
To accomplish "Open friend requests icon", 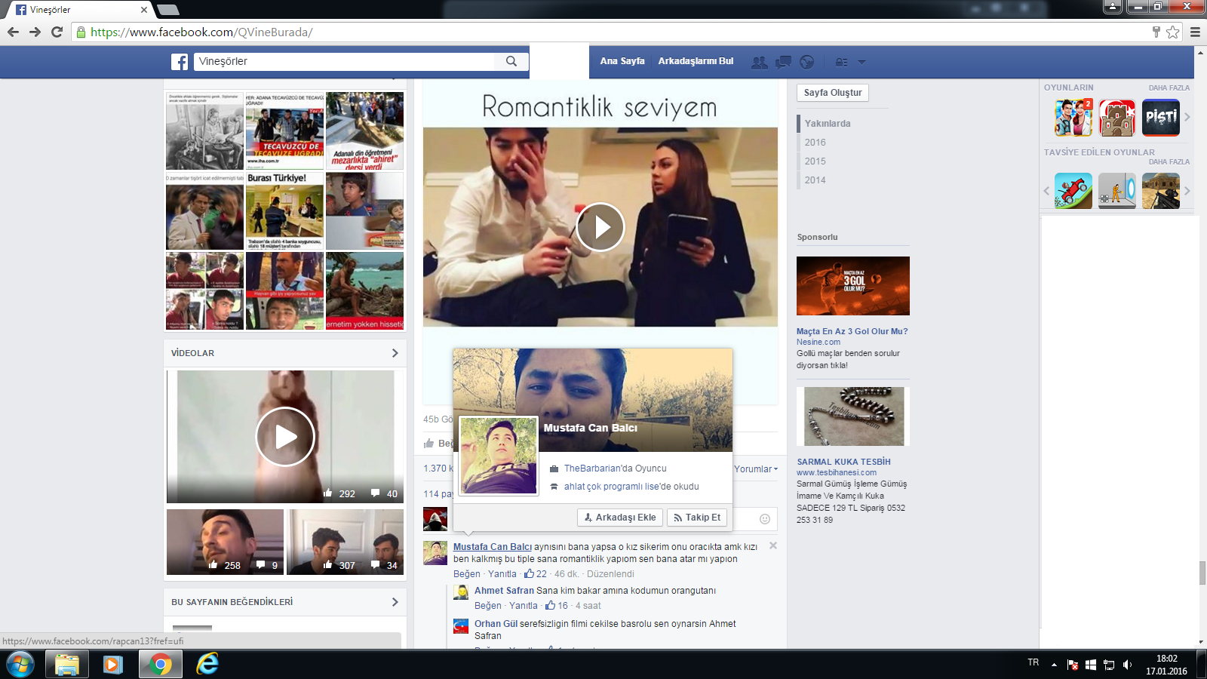I will (760, 63).
